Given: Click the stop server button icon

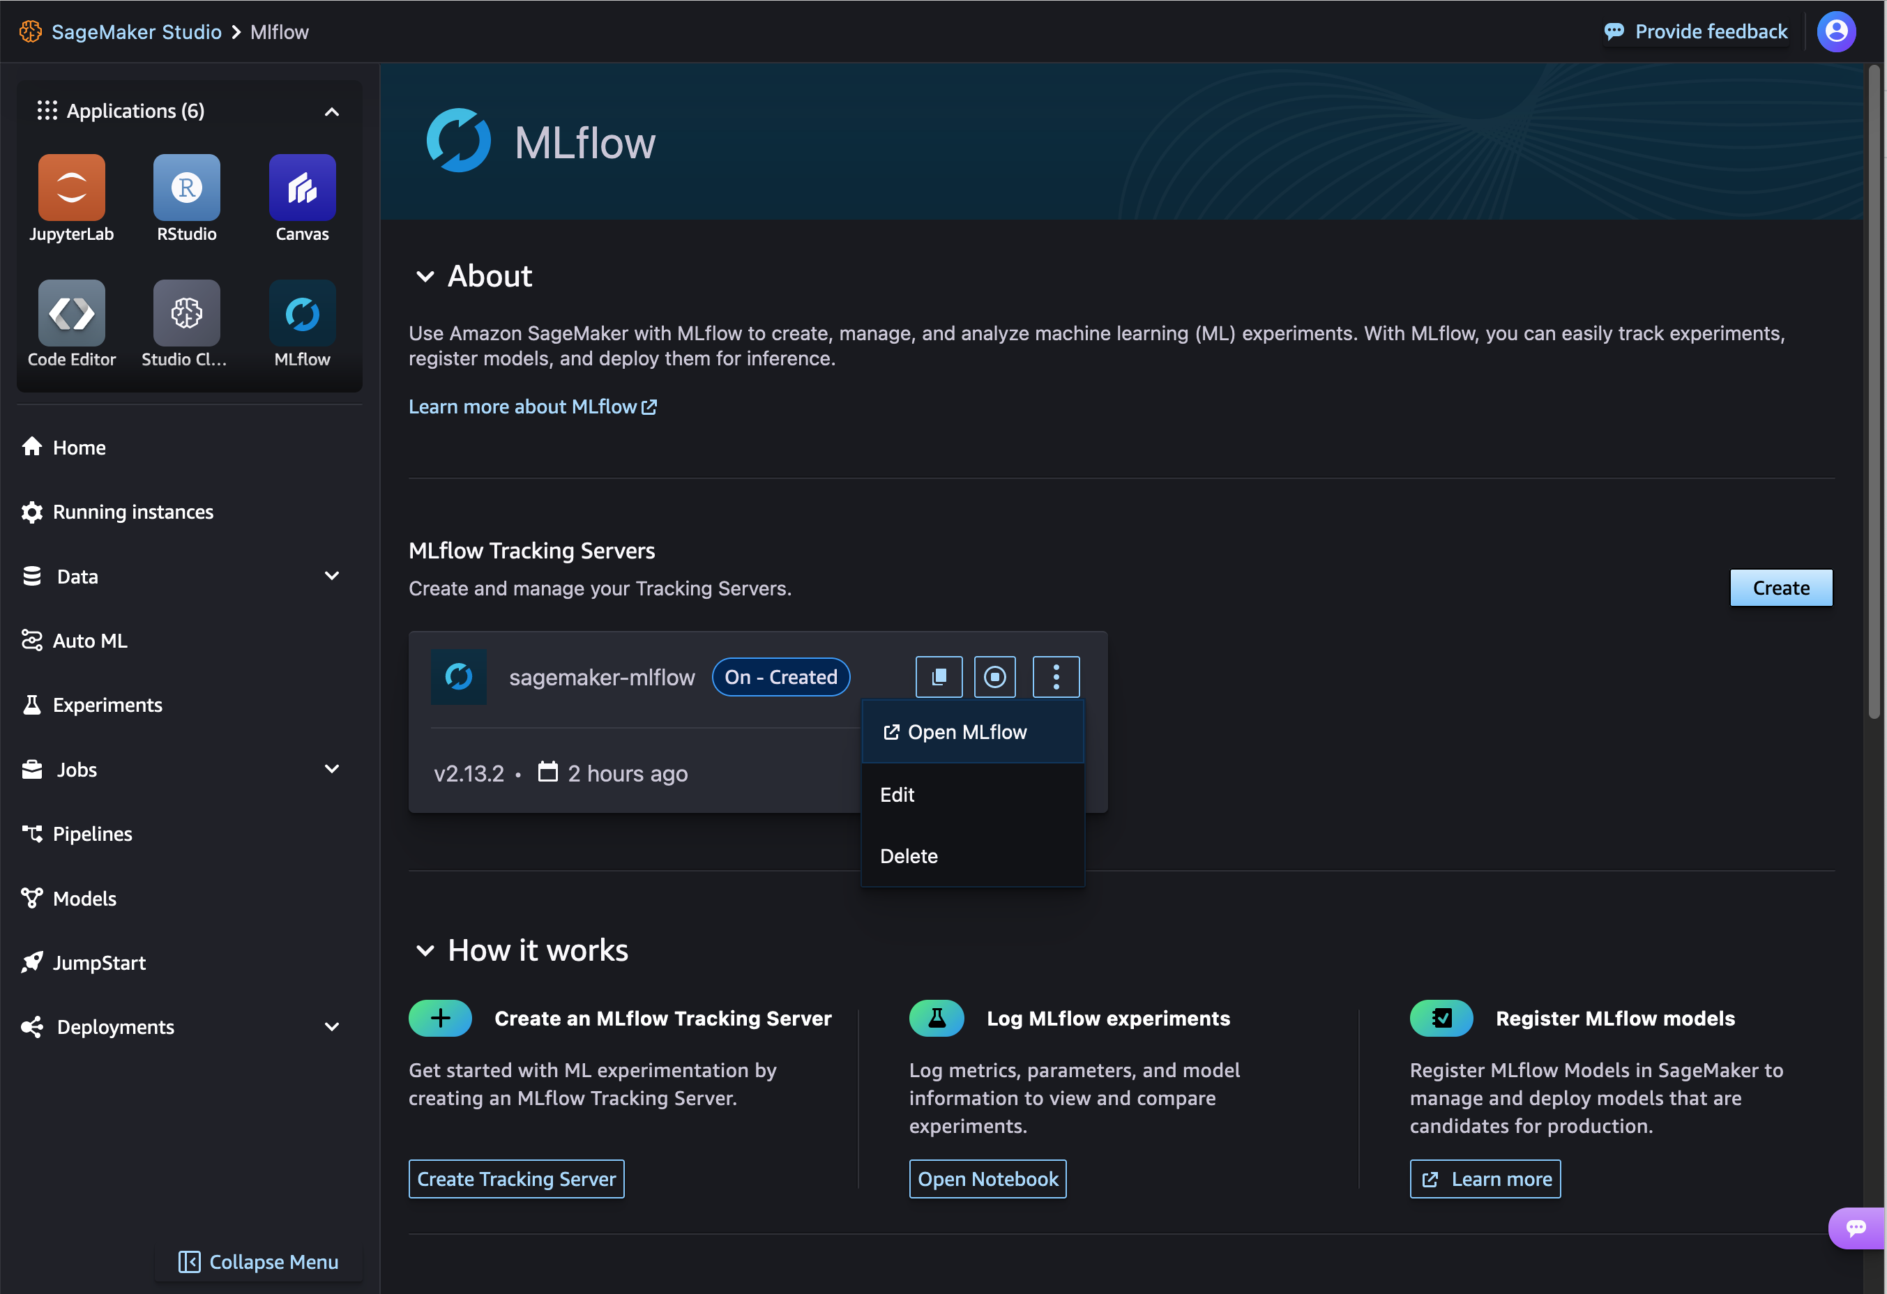Looking at the screenshot, I should pyautogui.click(x=995, y=676).
